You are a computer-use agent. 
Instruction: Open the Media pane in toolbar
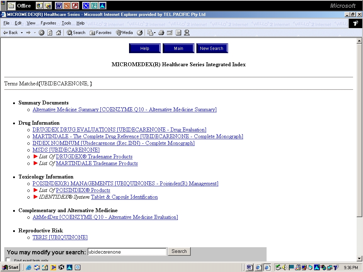pyautogui.click(x=124, y=33)
